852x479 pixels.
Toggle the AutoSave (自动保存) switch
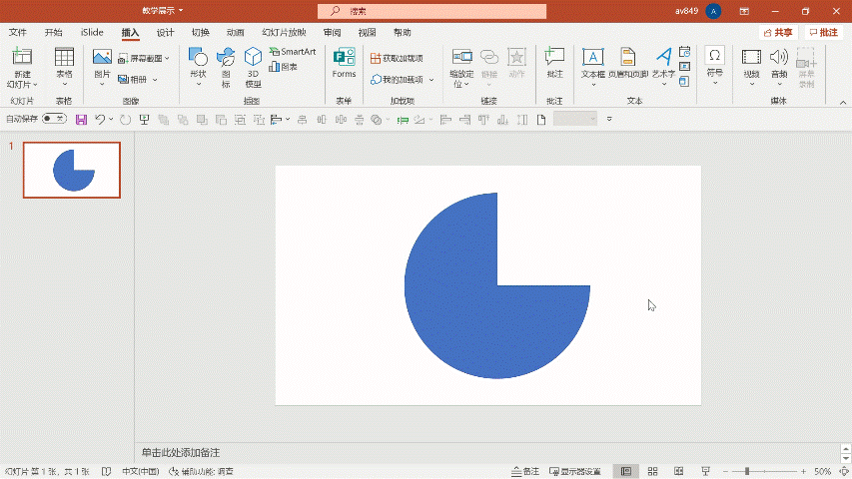54,120
